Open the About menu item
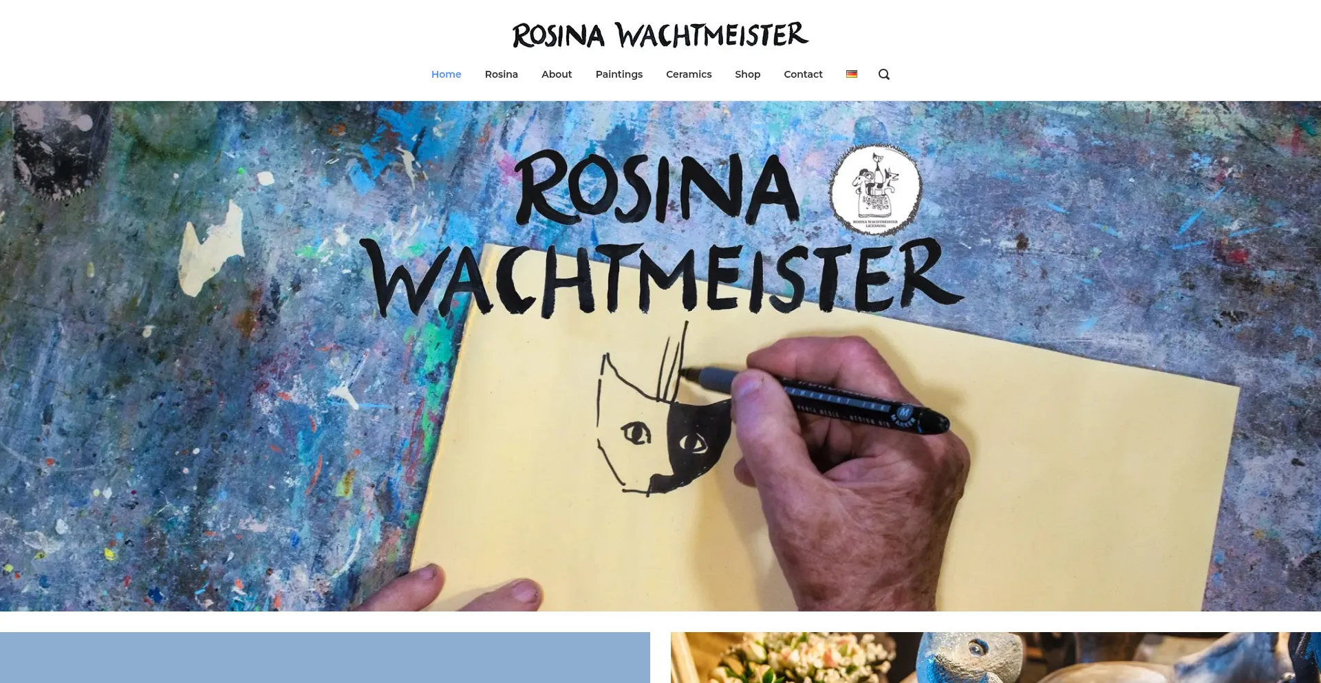1321x683 pixels. pyautogui.click(x=557, y=74)
